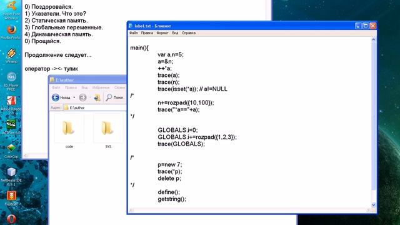
Task: Click 'оператор -><- тупик' in the background document
Action: (51, 69)
